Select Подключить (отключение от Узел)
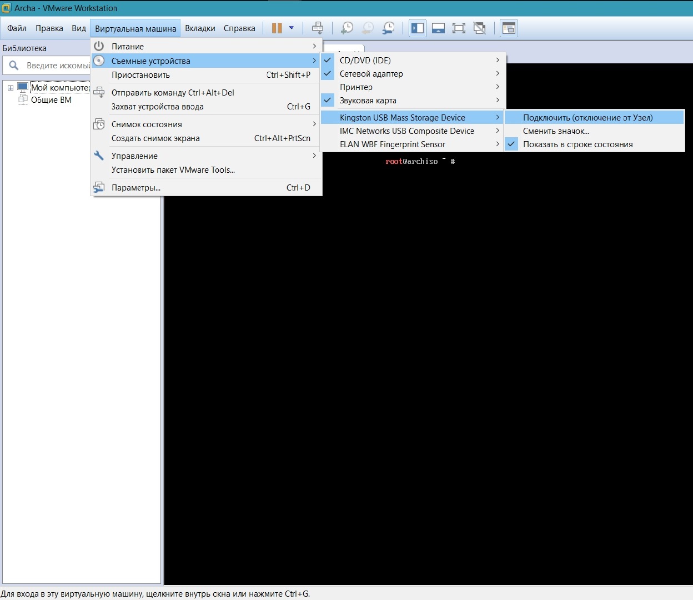 click(595, 117)
